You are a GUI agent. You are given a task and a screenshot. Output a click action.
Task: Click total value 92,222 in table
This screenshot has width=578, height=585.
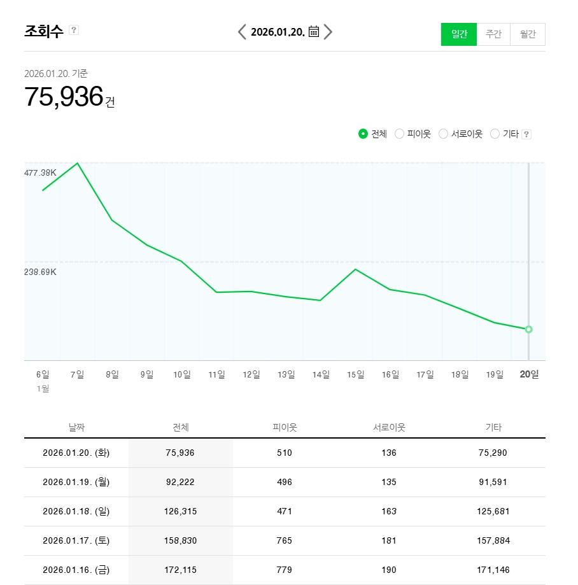coord(180,482)
